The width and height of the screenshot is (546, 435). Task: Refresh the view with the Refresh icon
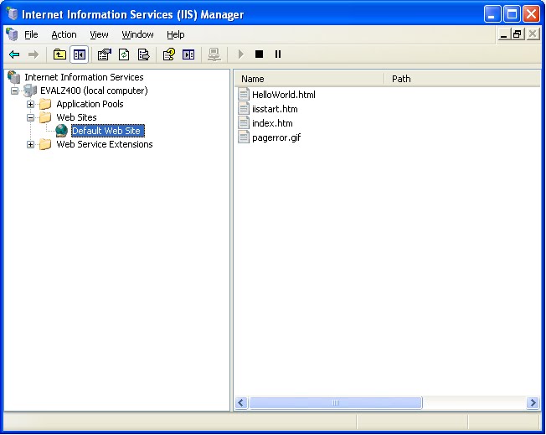point(124,54)
